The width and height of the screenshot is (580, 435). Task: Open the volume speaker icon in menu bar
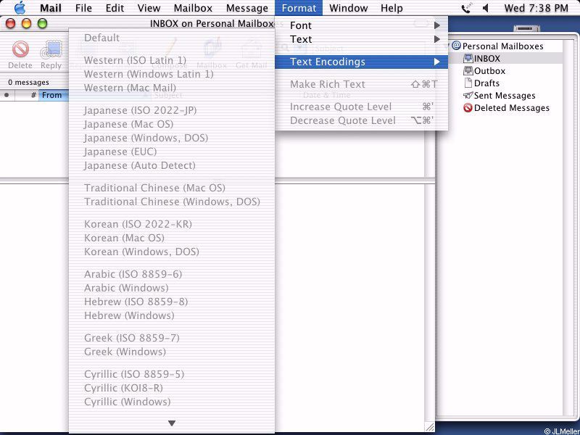(x=486, y=8)
